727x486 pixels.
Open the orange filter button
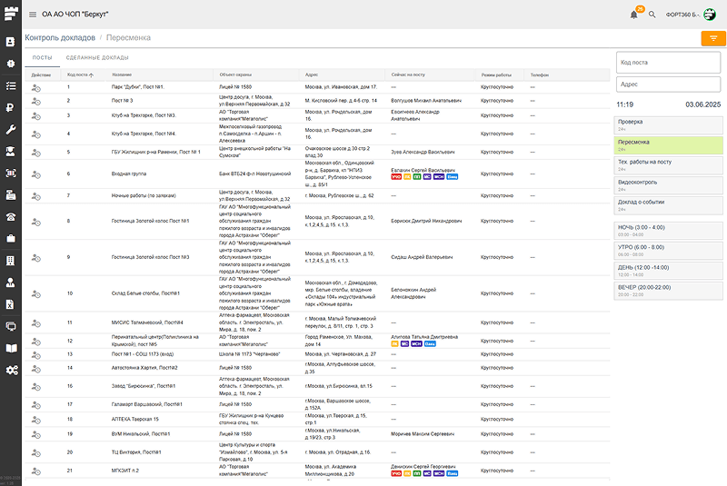(x=712, y=38)
